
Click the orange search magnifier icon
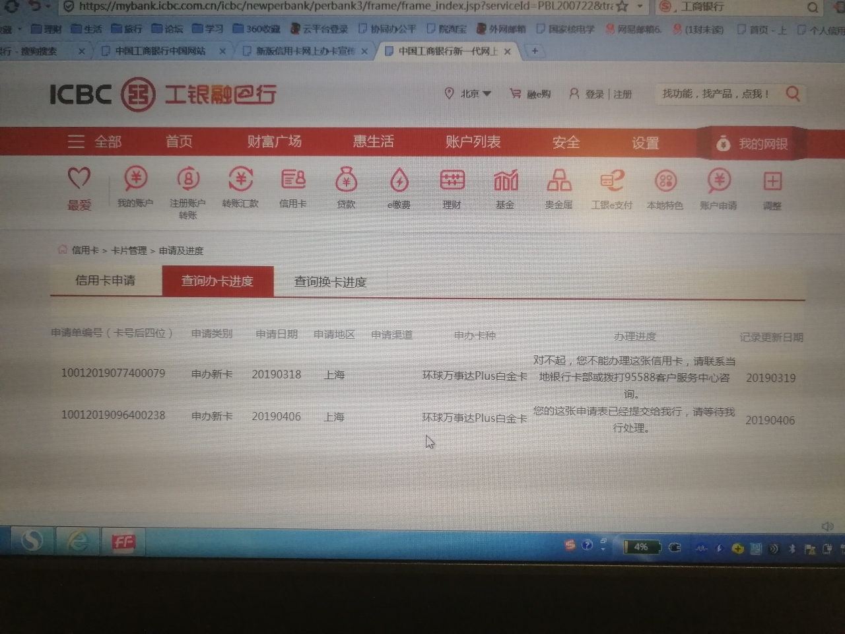[793, 94]
